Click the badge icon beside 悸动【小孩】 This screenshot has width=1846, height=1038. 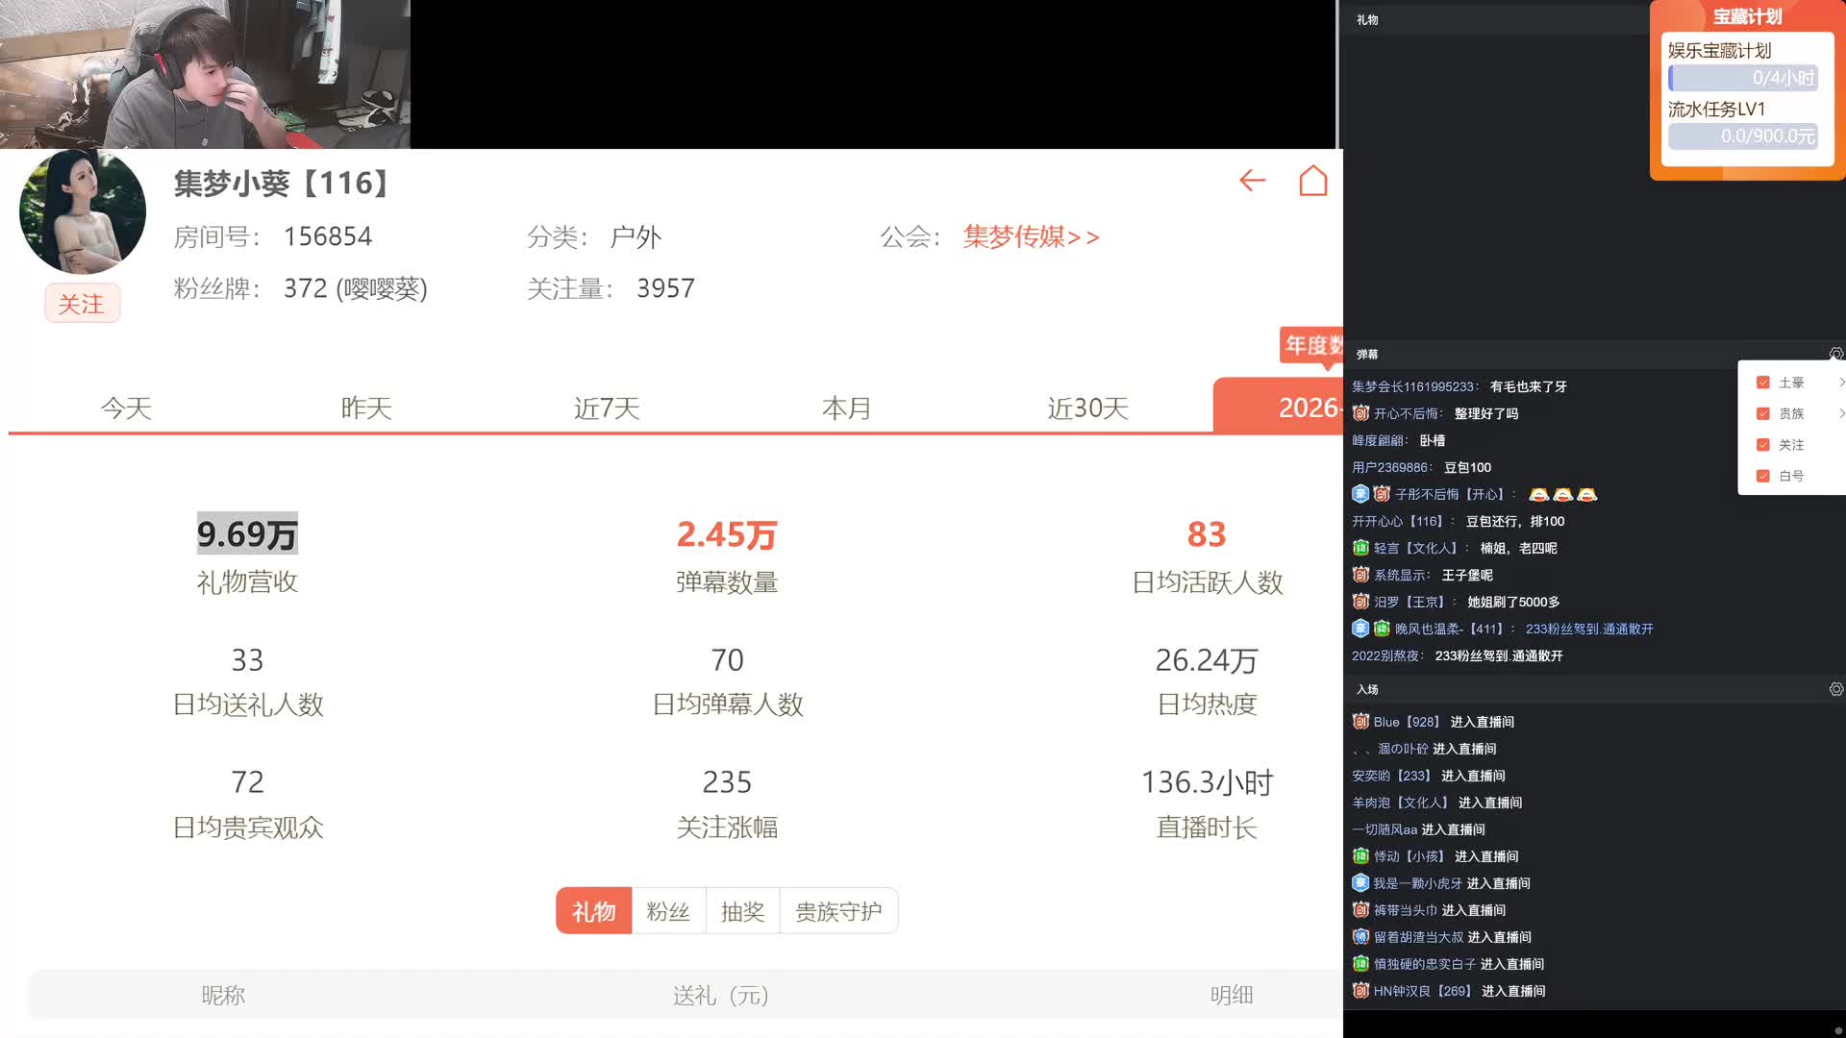point(1360,856)
